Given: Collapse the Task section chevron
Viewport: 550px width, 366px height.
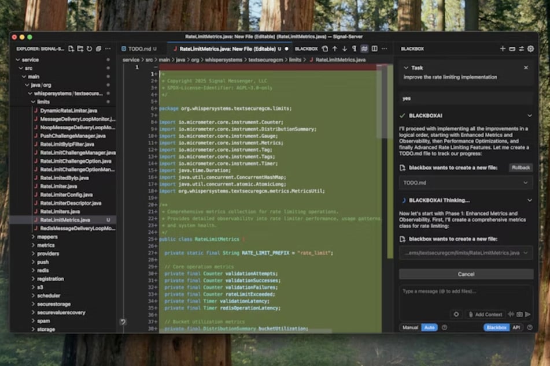Looking at the screenshot, I should [x=406, y=68].
